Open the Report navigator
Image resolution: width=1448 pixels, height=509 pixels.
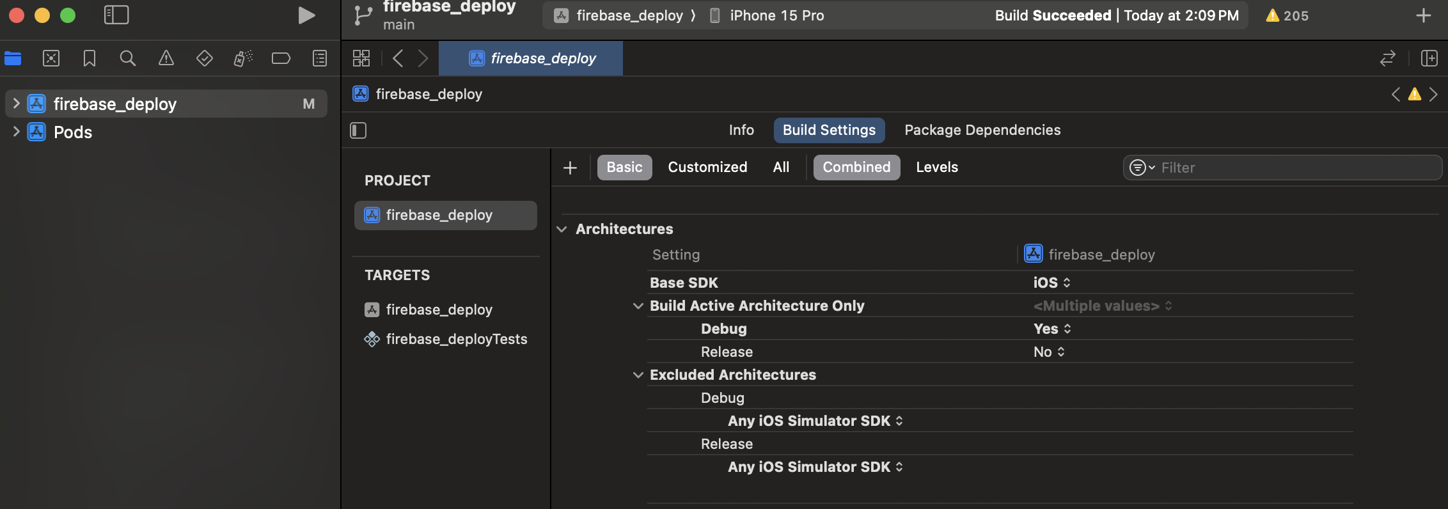320,59
